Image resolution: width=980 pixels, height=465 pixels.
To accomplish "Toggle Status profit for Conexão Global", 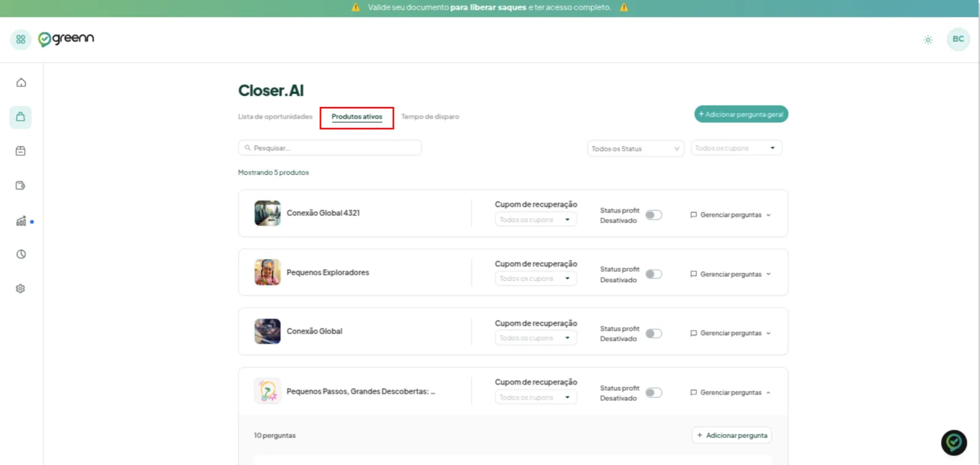I will (x=654, y=333).
